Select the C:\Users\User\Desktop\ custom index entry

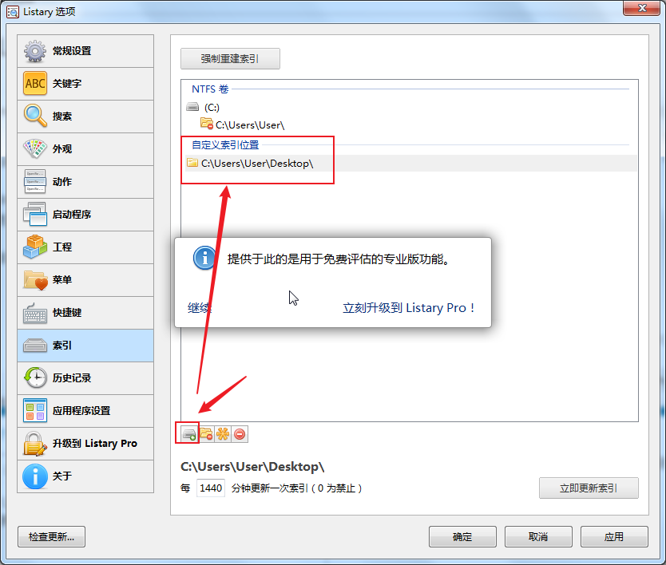pos(410,164)
